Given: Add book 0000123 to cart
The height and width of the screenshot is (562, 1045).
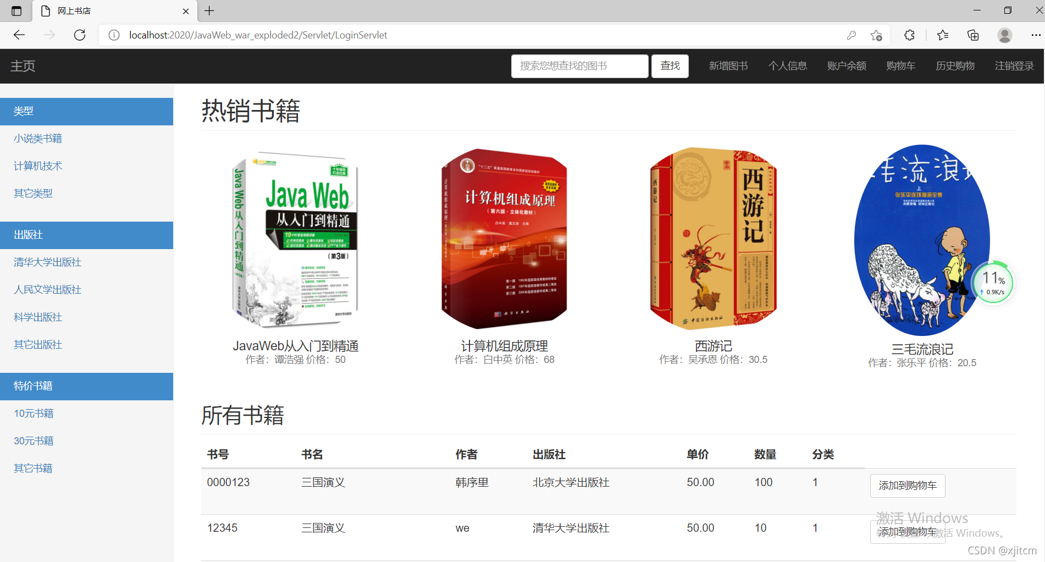Looking at the screenshot, I should coord(908,486).
